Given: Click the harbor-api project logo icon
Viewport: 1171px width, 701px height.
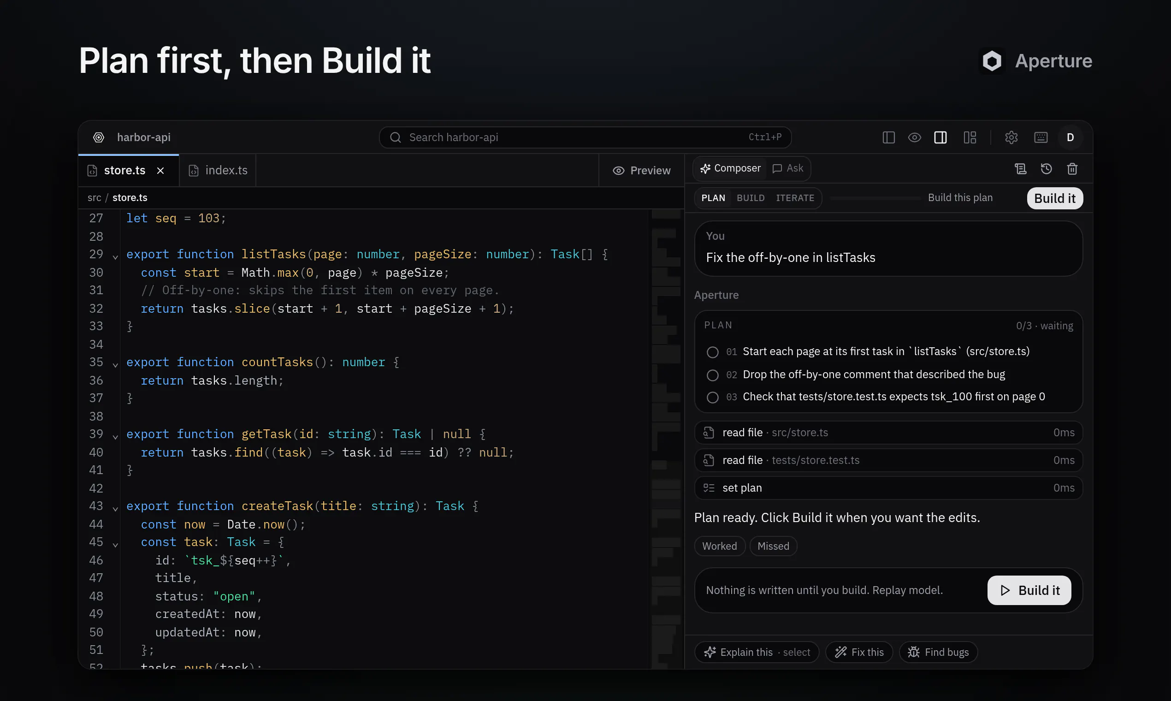Looking at the screenshot, I should coord(99,137).
